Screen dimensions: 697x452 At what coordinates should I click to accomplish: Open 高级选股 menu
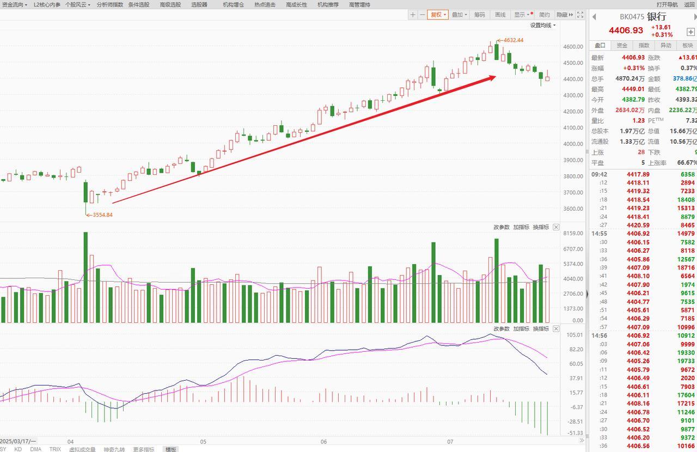[170, 4]
